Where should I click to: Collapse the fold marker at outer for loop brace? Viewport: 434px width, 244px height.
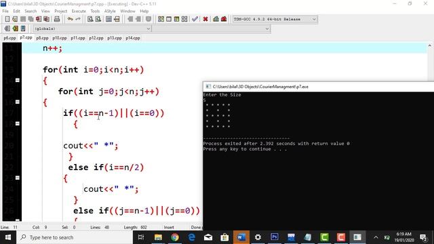(x=18, y=80)
